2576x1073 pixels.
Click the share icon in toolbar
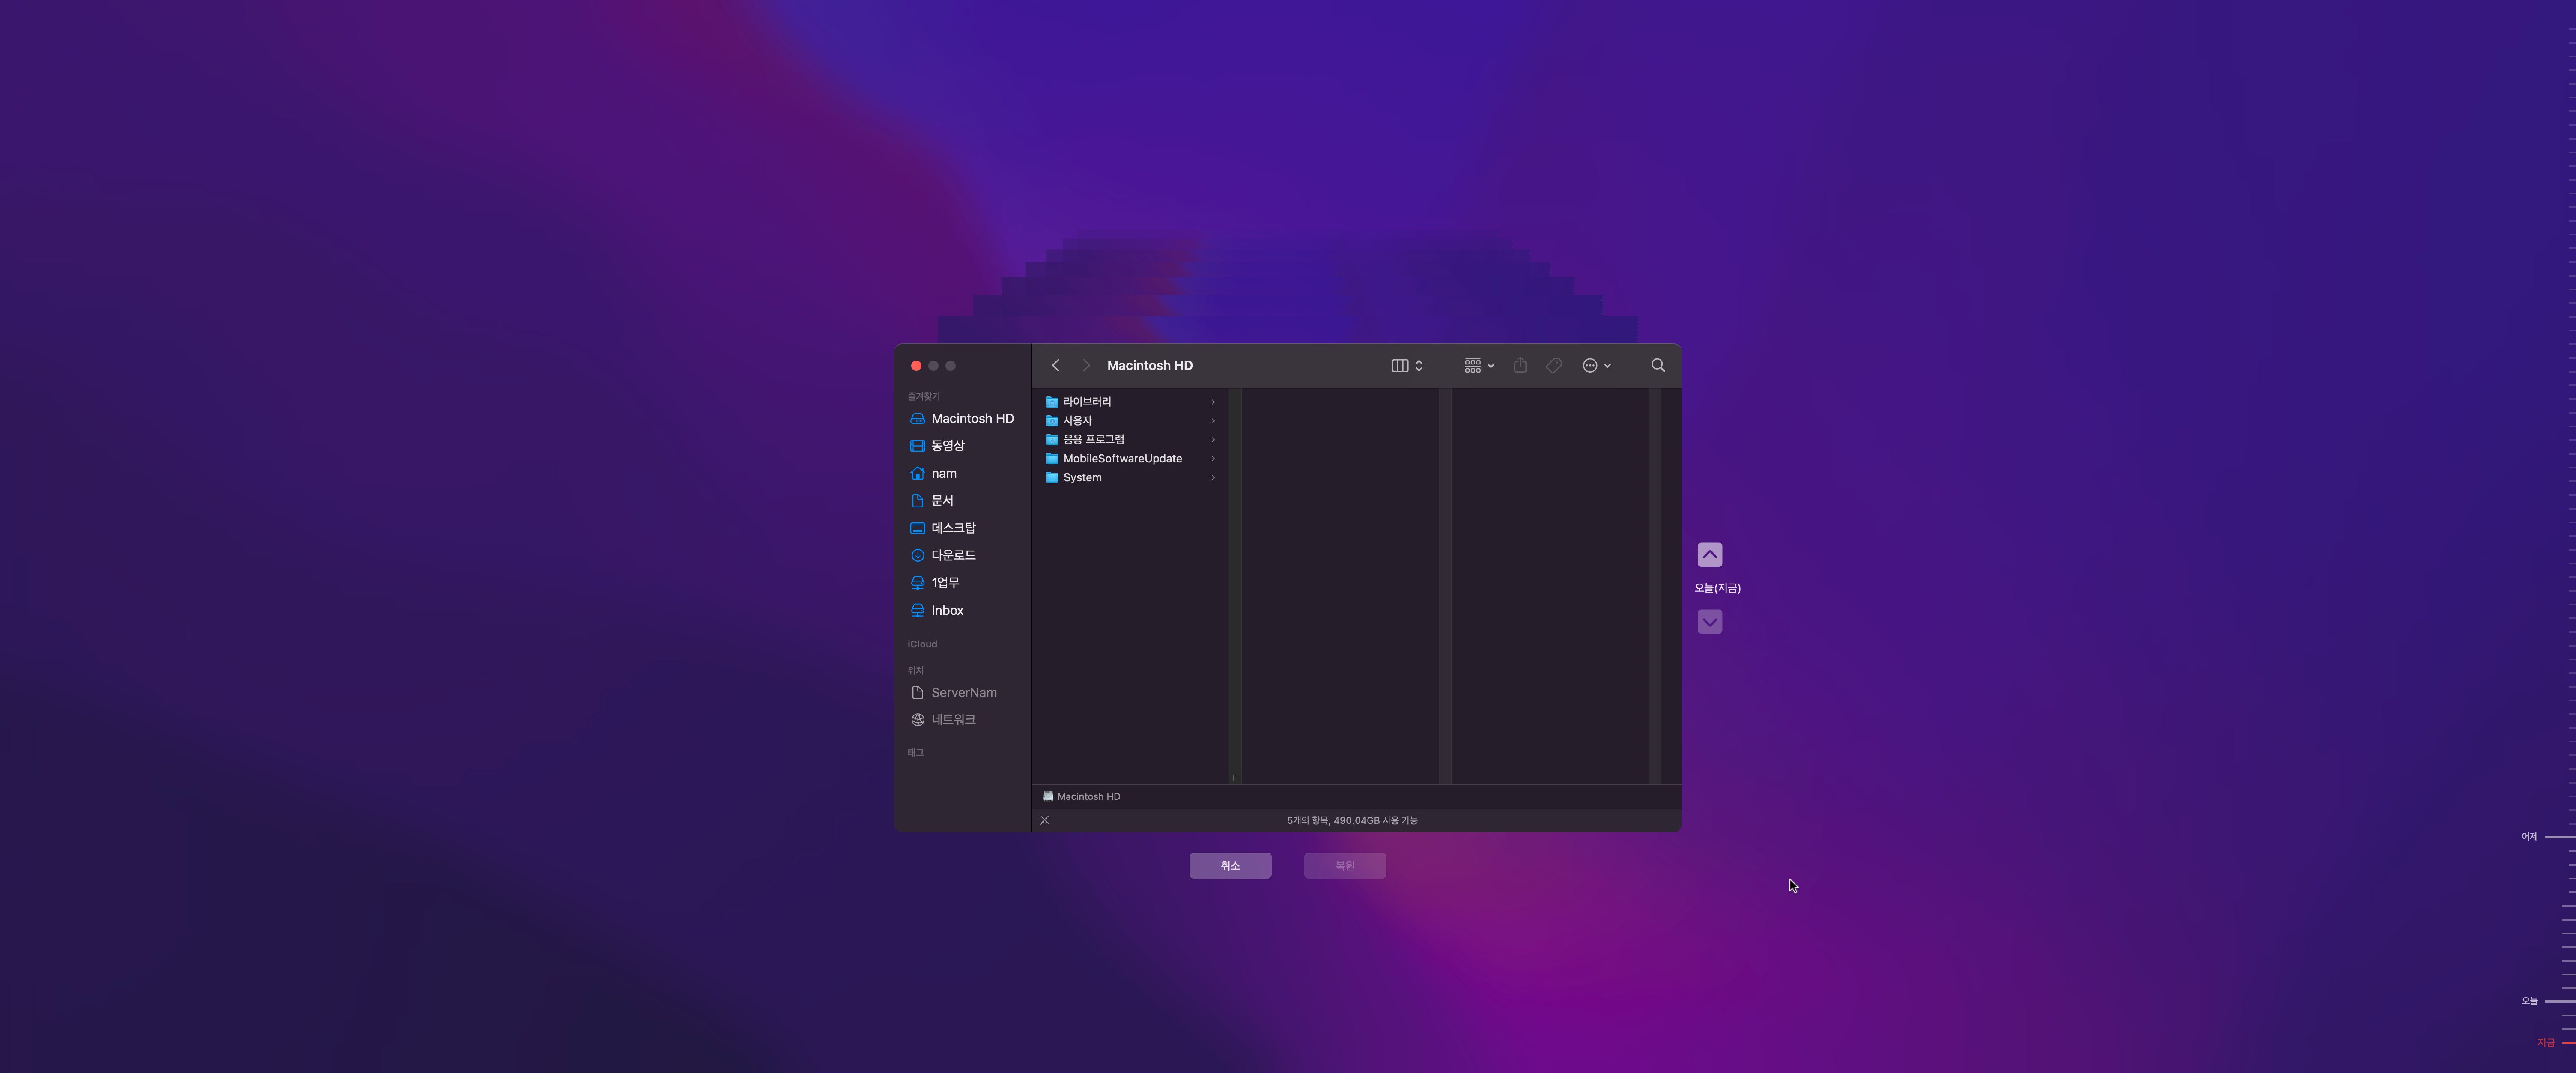tap(1520, 365)
